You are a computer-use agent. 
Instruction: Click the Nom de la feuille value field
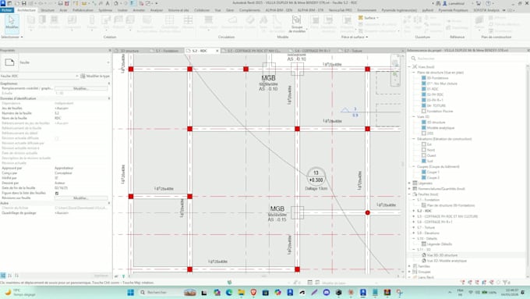(82, 118)
